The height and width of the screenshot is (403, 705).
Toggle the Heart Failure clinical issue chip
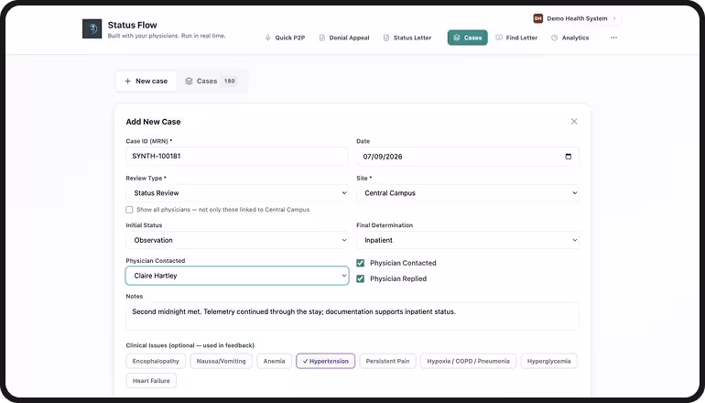tap(151, 380)
